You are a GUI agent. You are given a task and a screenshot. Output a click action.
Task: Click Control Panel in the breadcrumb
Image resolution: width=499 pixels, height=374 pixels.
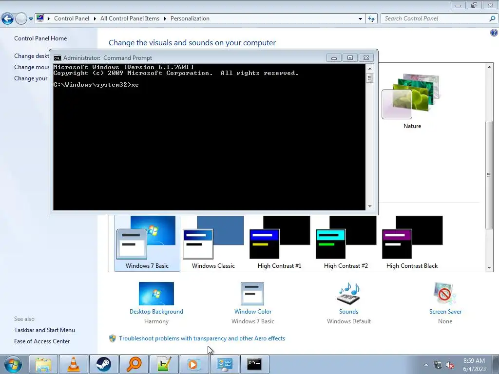(72, 19)
